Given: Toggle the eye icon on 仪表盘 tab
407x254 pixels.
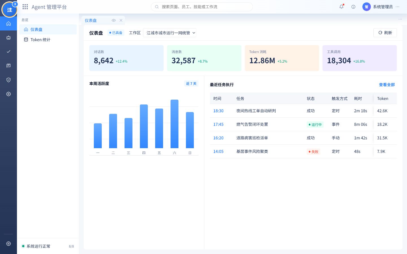Looking at the screenshot, I should point(114,20).
